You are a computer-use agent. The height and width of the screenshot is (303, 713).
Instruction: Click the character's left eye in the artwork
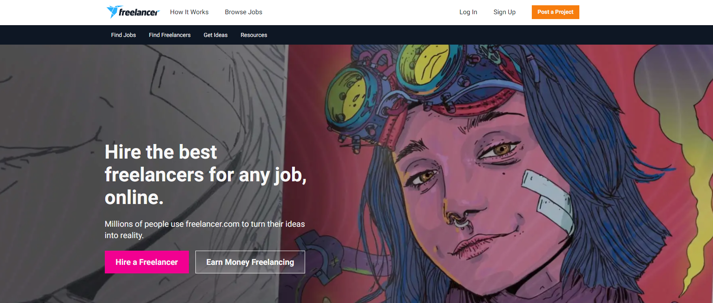point(501,150)
